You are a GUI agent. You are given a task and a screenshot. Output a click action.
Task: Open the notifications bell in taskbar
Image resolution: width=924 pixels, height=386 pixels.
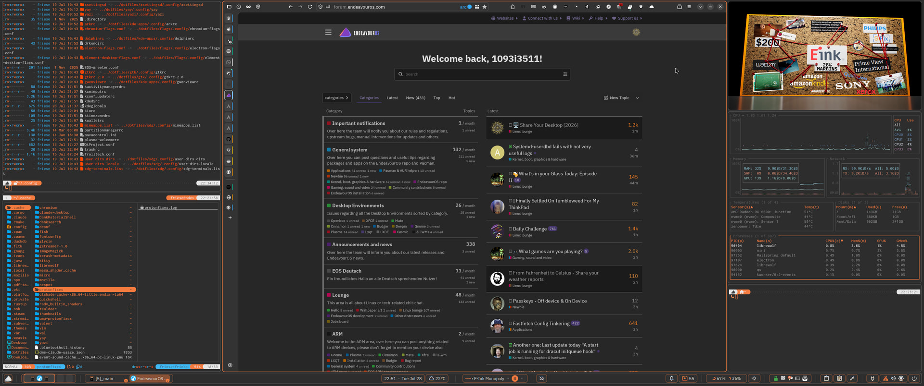pyautogui.click(x=671, y=378)
